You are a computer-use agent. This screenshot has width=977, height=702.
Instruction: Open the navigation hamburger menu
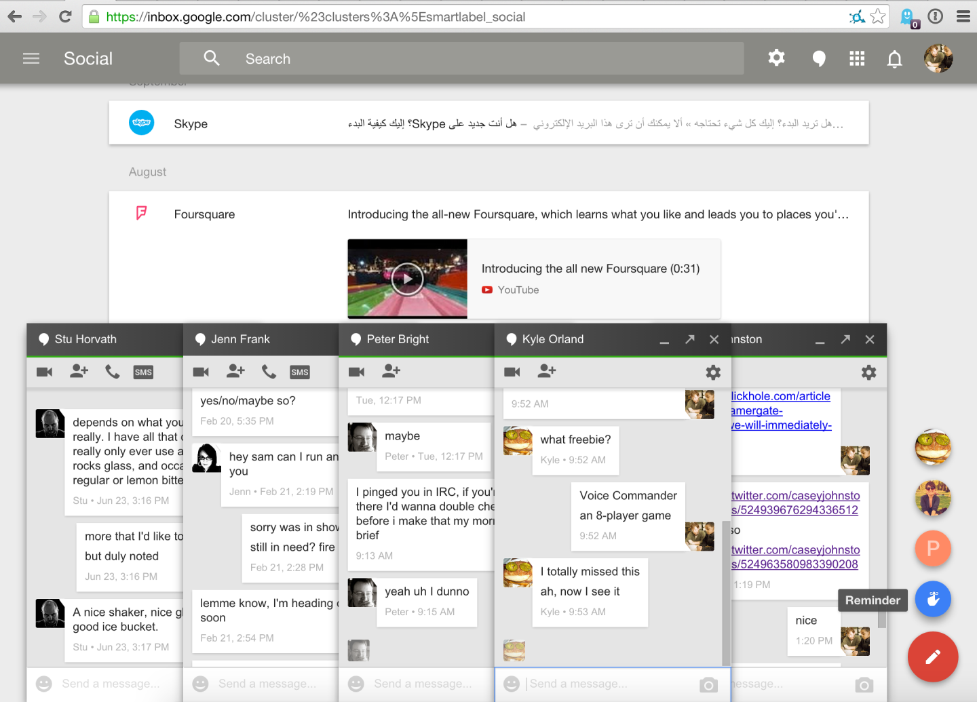pos(31,58)
